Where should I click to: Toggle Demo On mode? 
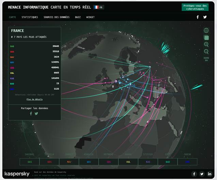[206, 59]
